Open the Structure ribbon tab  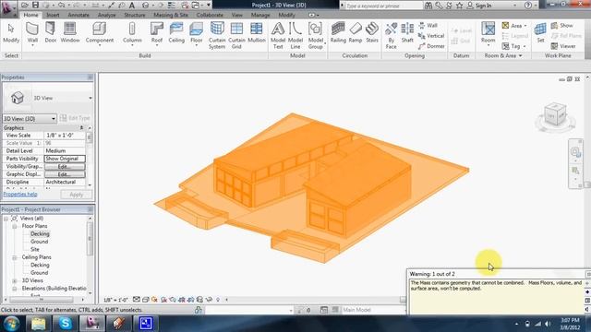135,15
